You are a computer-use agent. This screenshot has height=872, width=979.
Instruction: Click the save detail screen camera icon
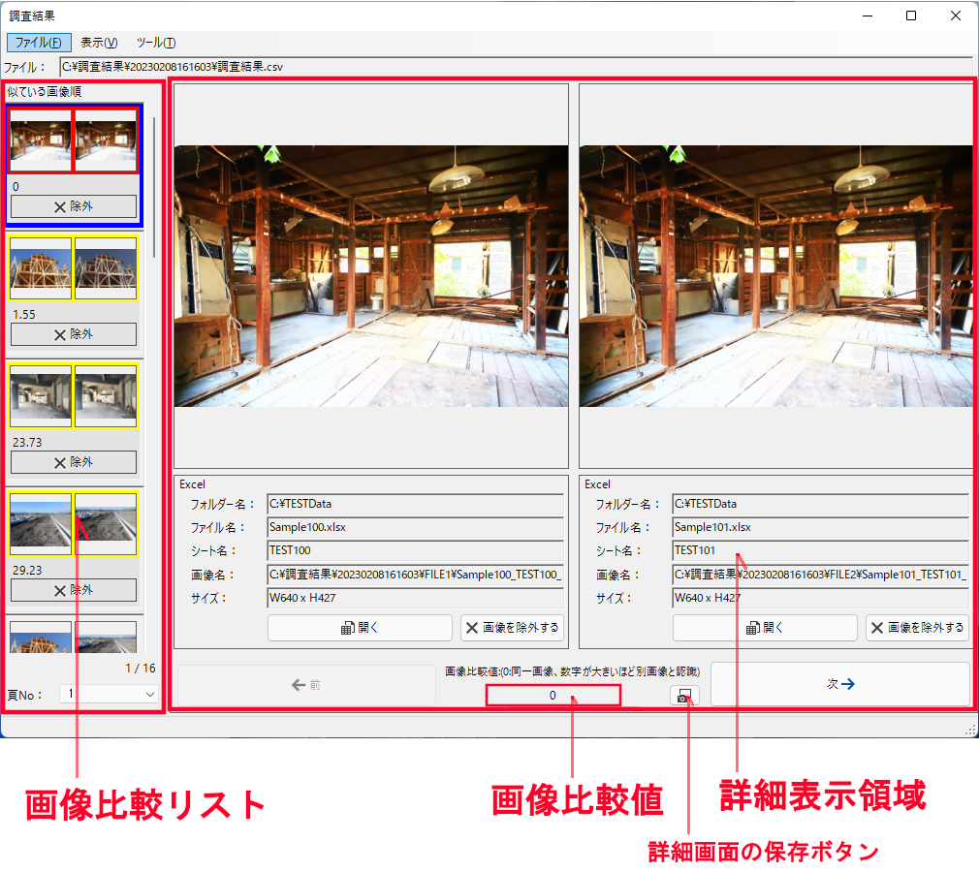coord(683,696)
